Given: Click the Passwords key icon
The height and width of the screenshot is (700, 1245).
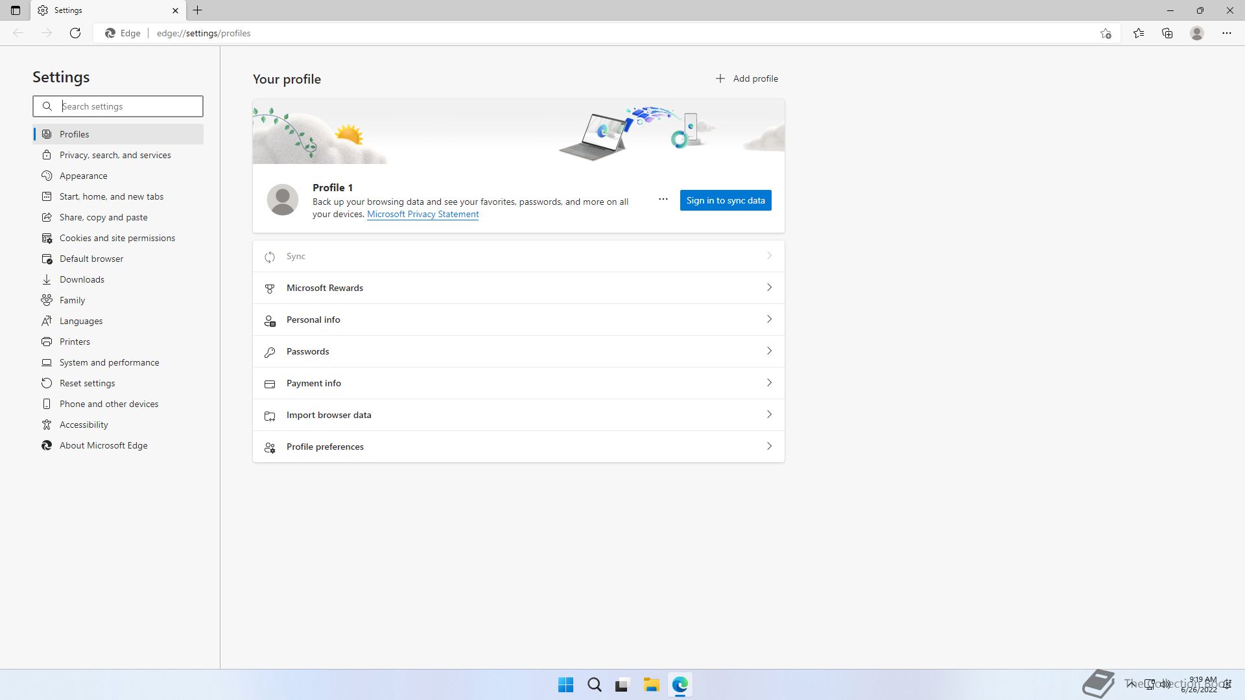Looking at the screenshot, I should pyautogui.click(x=270, y=352).
